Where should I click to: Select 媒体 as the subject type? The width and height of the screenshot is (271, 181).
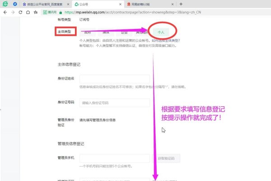(x=106, y=32)
